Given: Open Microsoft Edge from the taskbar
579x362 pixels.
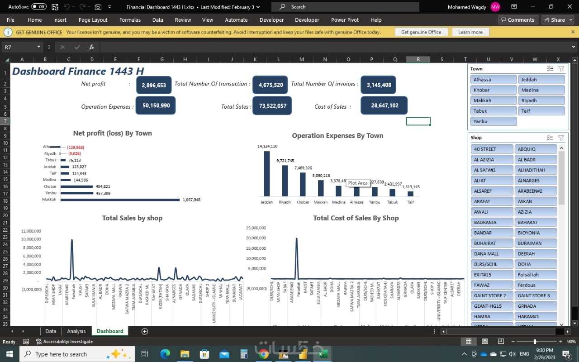Looking at the screenshot, I should point(165,354).
